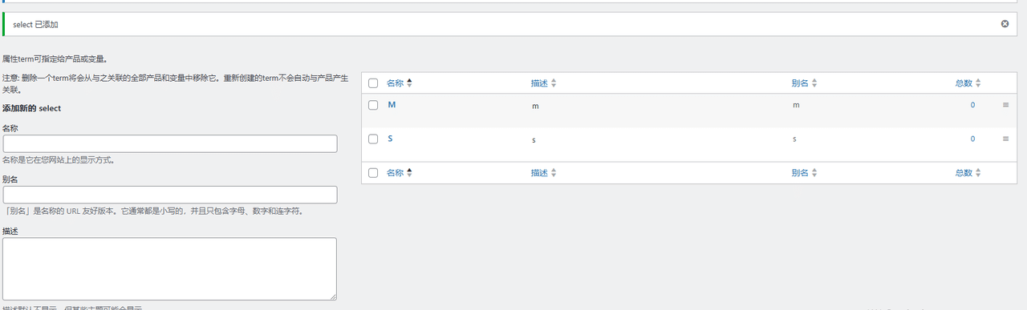Open the M term link
1027x310 pixels.
pyautogui.click(x=392, y=105)
